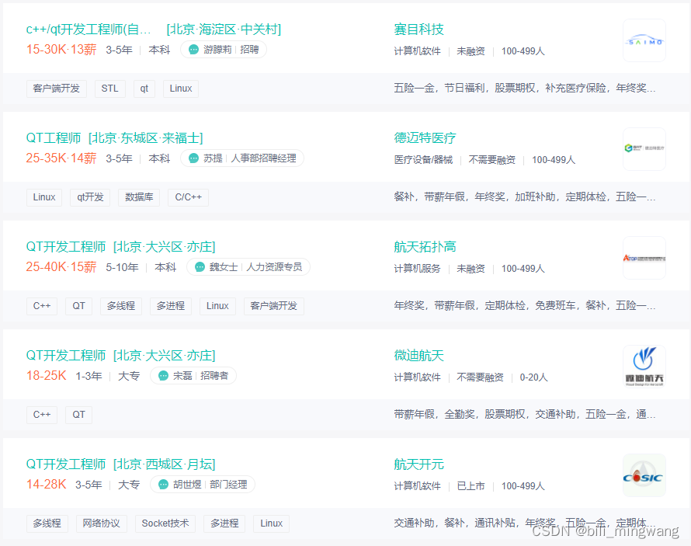Click the 游滕莉 招聘 recruiter badge
Screen dimensions: 691x546
[224, 50]
